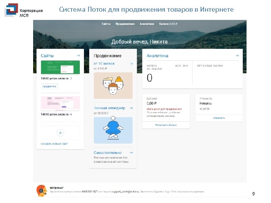This screenshot has width=271, height=203.
Task: Open the green site preview thumbnail
Action: click(x=60, y=68)
